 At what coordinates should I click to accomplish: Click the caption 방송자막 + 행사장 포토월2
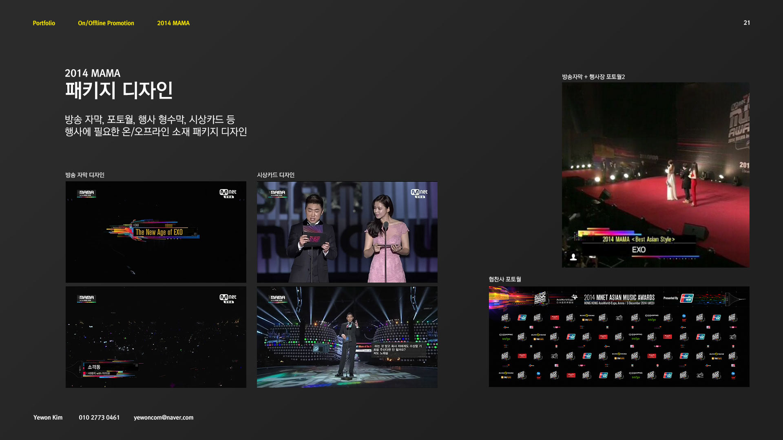[x=593, y=77]
